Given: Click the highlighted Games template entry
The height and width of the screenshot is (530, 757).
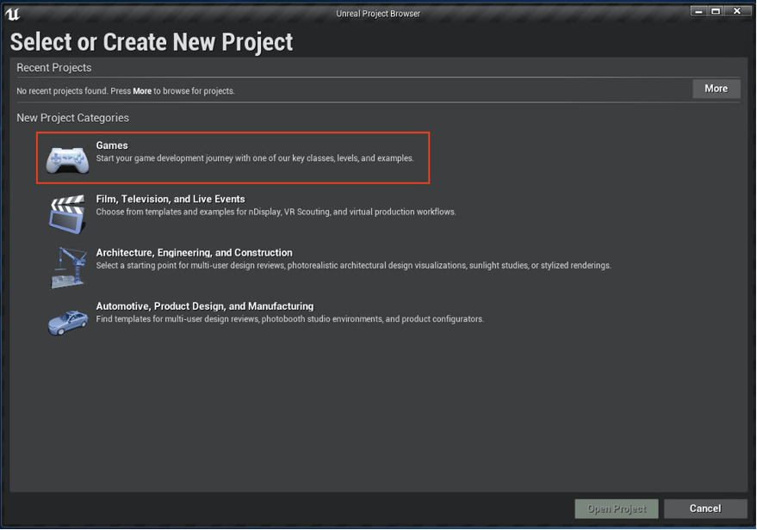Looking at the screenshot, I should (x=231, y=157).
